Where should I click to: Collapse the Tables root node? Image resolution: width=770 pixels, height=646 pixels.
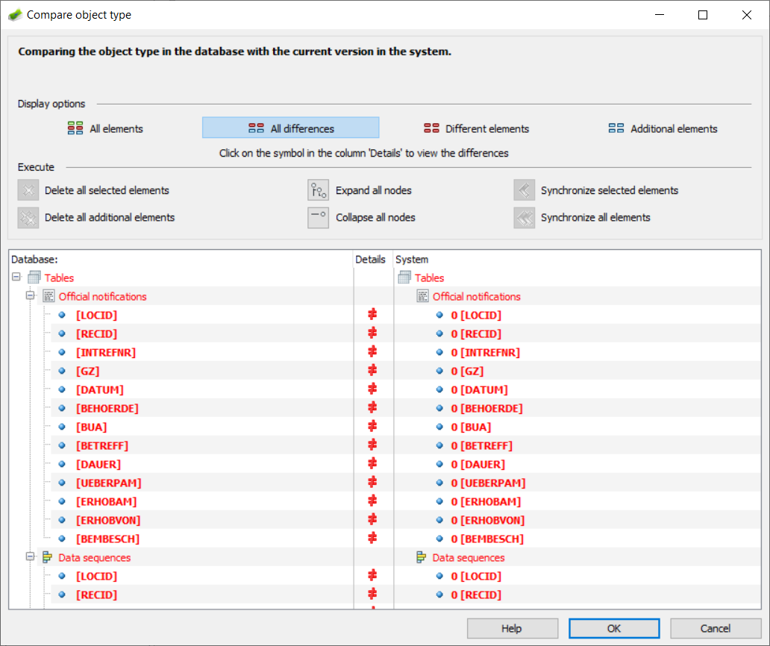pos(16,277)
